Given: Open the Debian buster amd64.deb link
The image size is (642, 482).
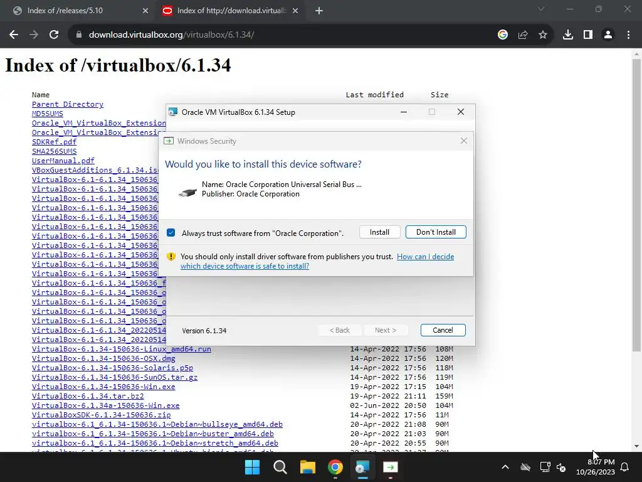Looking at the screenshot, I should pos(153,434).
